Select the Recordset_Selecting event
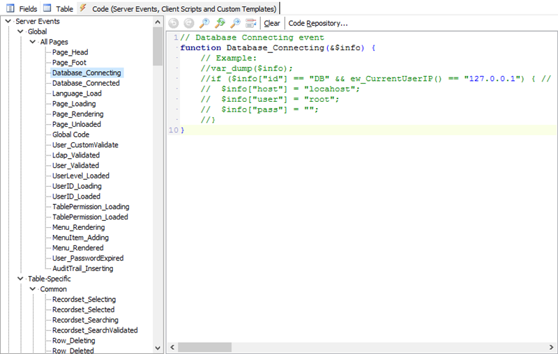Viewport: 558px width, 354px height. [84, 300]
